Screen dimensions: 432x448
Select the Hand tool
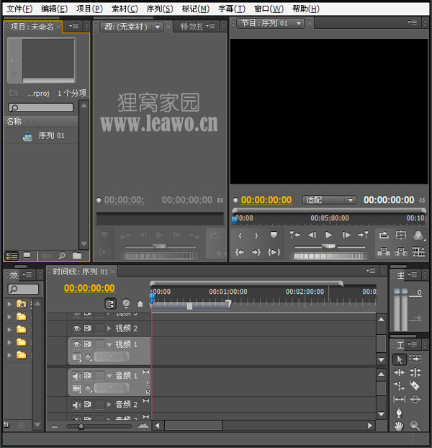[399, 426]
